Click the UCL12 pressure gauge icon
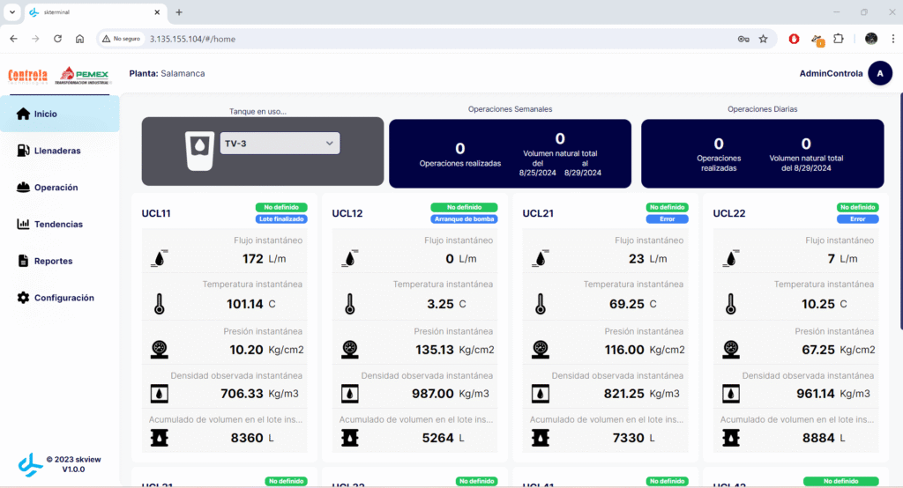903x488 pixels. [349, 349]
